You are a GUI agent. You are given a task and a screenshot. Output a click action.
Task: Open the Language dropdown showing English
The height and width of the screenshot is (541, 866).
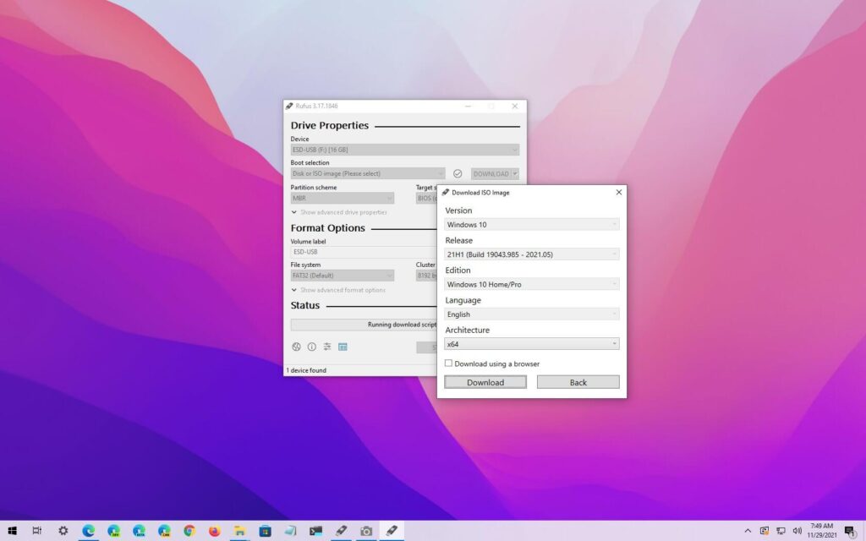pyautogui.click(x=531, y=314)
